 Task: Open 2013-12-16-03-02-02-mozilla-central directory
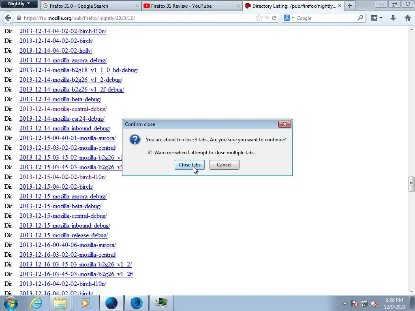[68, 255]
